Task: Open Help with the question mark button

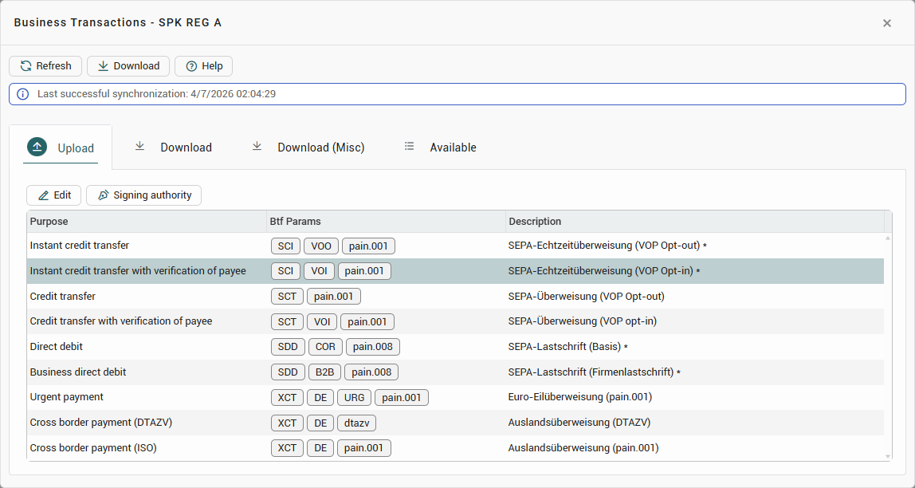Action: coord(203,66)
